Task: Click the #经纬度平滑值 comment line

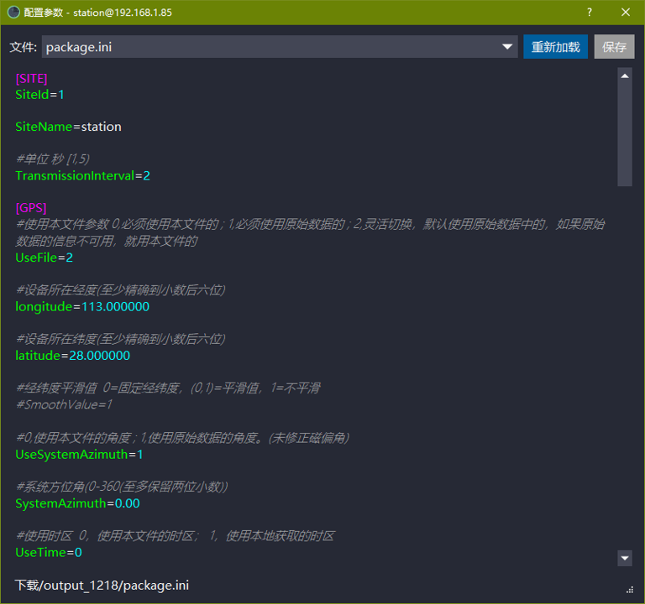Action: 168,388
